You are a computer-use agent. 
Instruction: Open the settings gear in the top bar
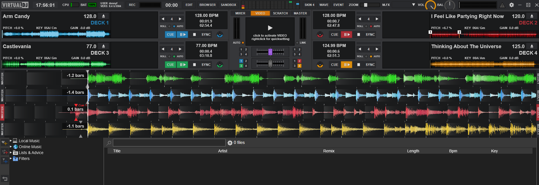(511, 5)
